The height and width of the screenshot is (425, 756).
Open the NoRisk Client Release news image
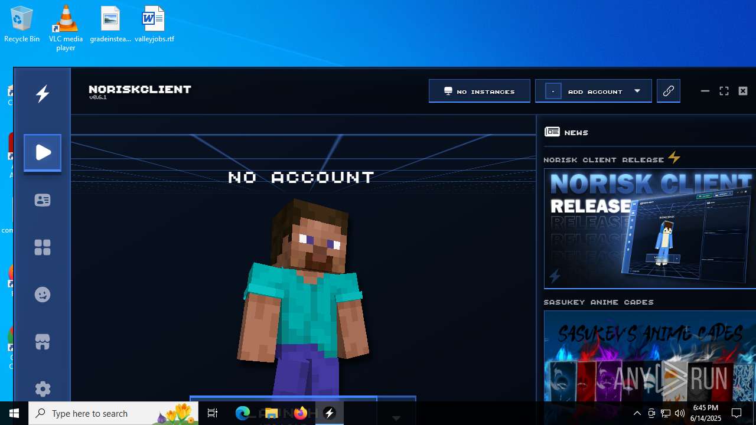pos(650,229)
